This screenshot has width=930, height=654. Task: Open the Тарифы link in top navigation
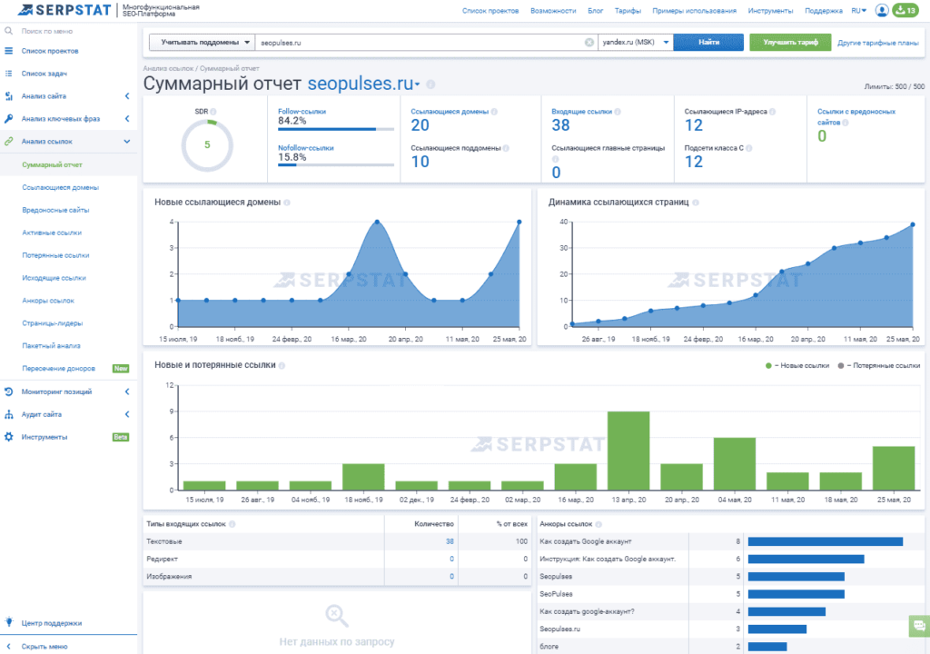pos(628,11)
